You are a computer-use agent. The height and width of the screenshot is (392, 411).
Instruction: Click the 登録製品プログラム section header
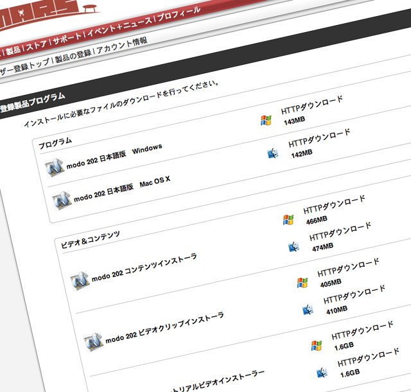pos(32,102)
